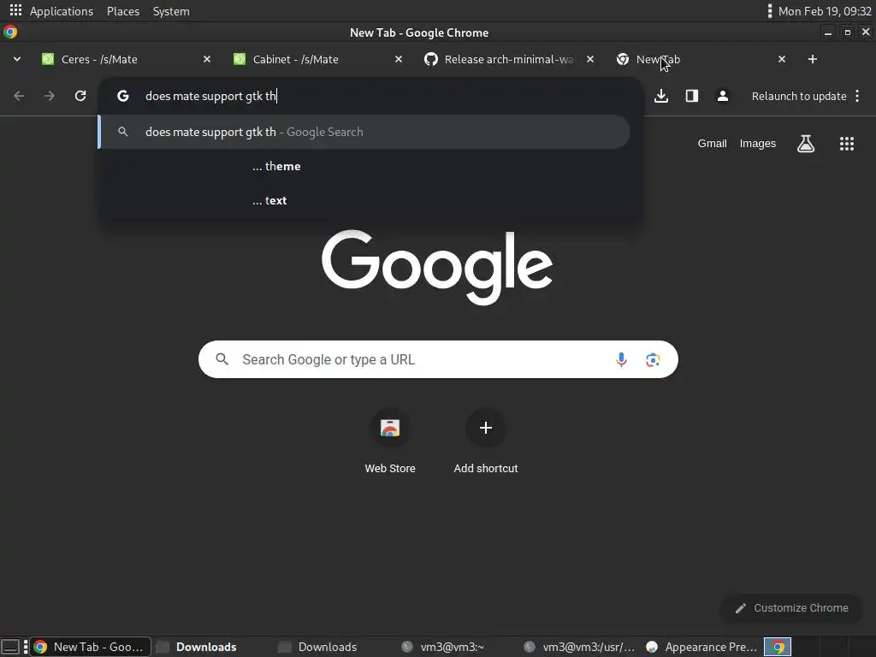Switch to Appearance Pre... in taskbar
The image size is (876, 657).
(701, 647)
